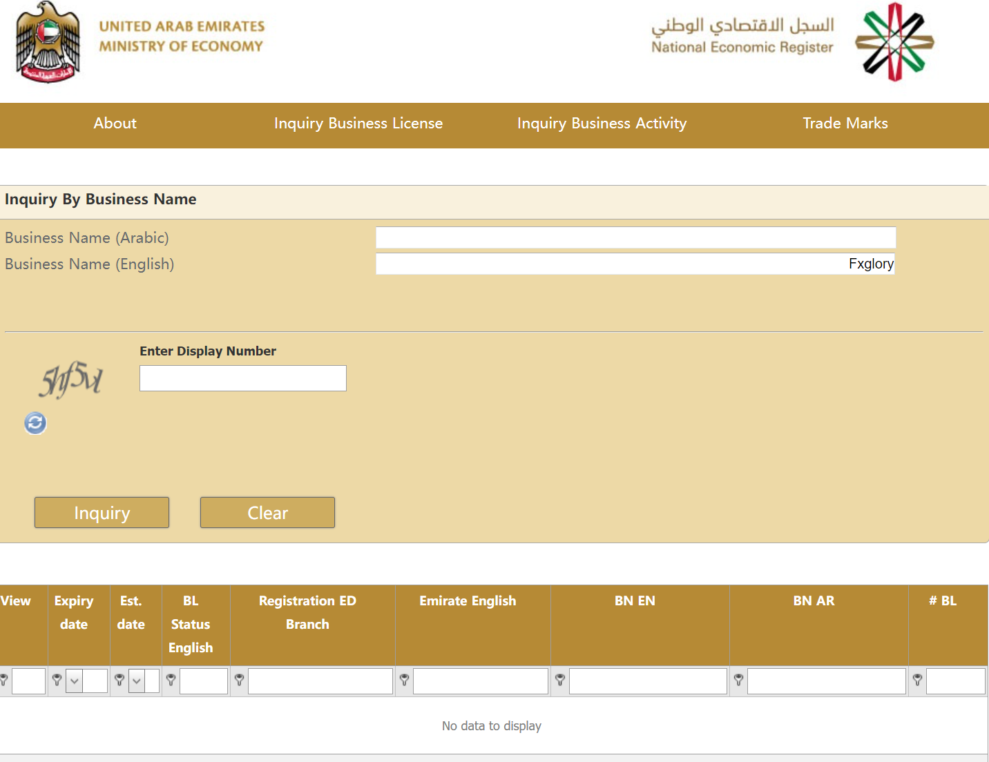Screen dimensions: 989x762
Task: Open the About menu
Action: [115, 124]
